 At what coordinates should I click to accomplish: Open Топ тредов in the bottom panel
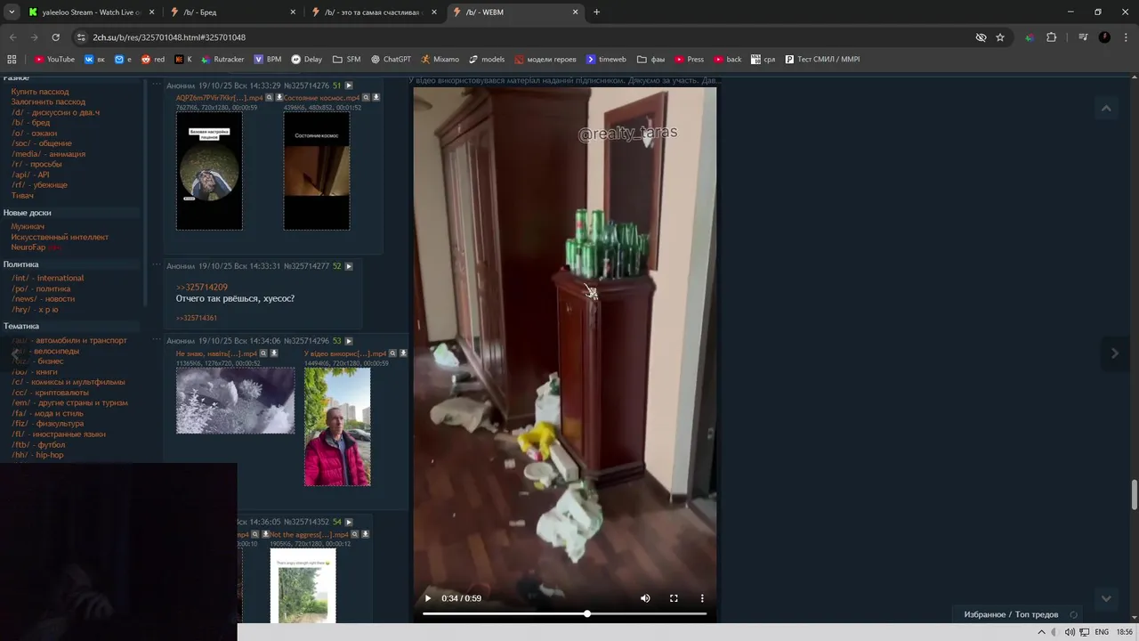(1037, 614)
